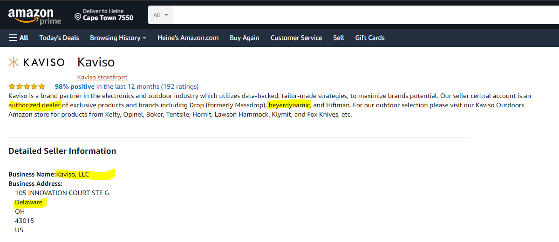Open the Gift Cards page
This screenshot has height=242, width=559.
coord(370,38)
